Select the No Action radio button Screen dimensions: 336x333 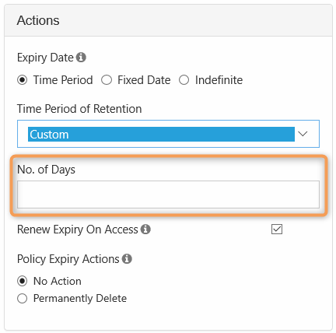(x=23, y=281)
